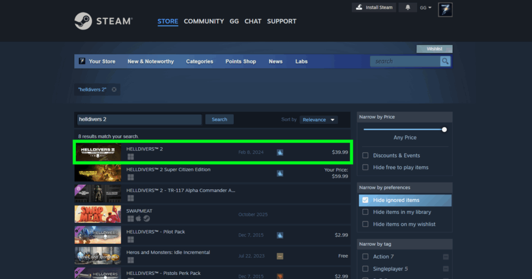This screenshot has width=532, height=279.
Task: Open the Categories menu
Action: point(199,61)
